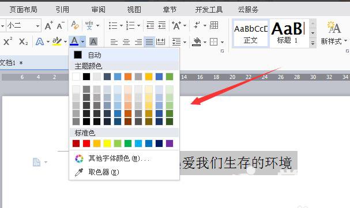
Task: Collapse the font color dropdown arrow
Action: click(x=82, y=41)
